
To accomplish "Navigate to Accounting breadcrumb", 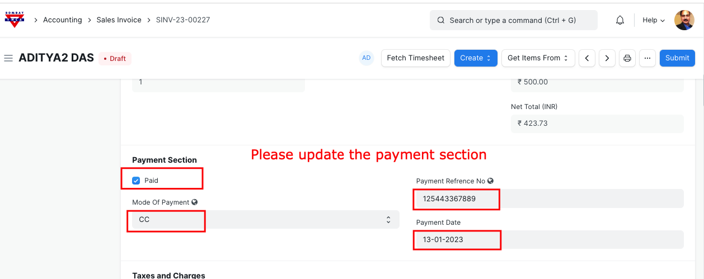I will pyautogui.click(x=63, y=20).
